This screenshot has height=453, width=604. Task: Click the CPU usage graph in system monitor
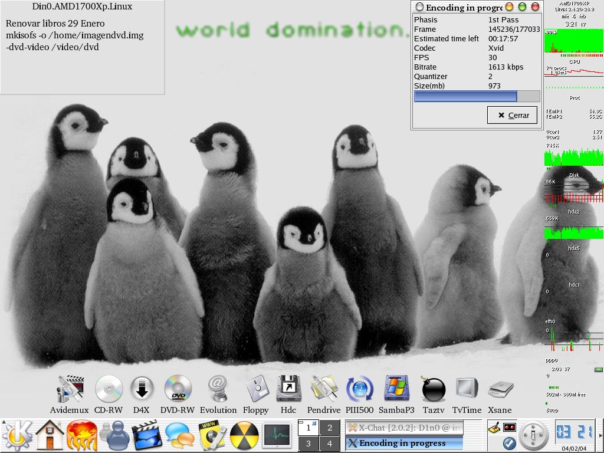click(574, 42)
